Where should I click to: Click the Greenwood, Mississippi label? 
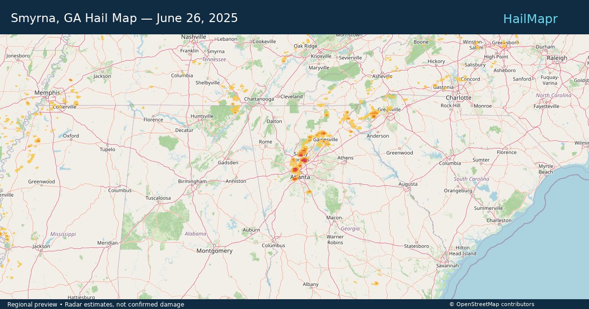41,182
